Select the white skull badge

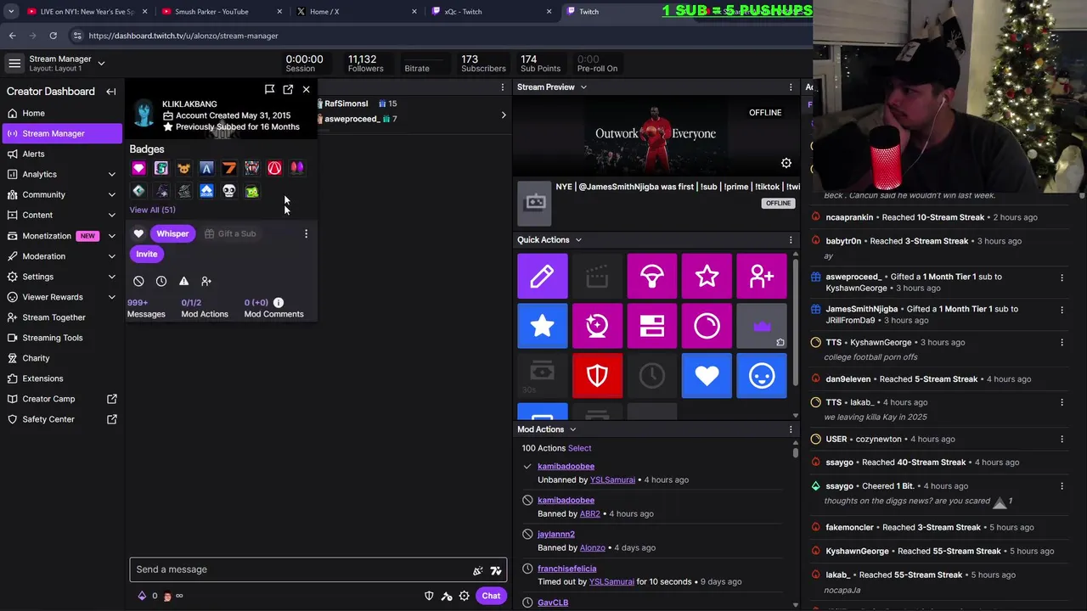pyautogui.click(x=229, y=191)
